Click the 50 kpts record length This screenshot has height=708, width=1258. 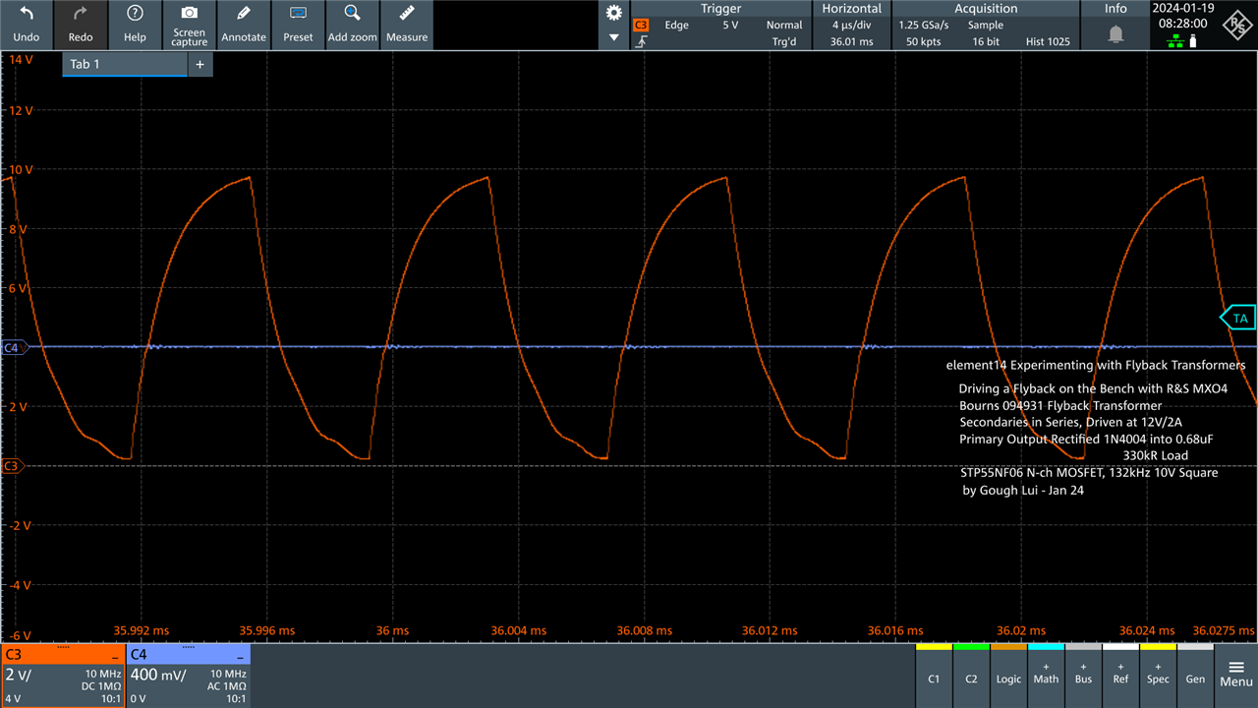[x=925, y=42]
